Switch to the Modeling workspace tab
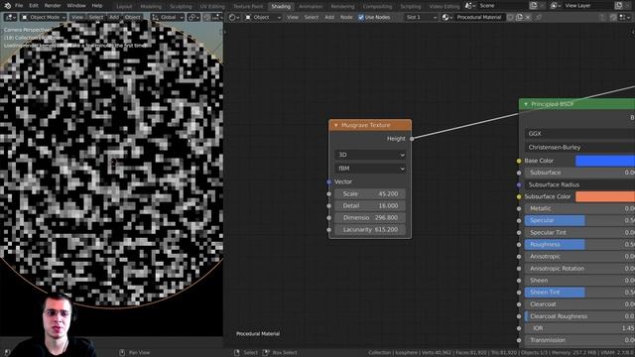 tap(151, 7)
